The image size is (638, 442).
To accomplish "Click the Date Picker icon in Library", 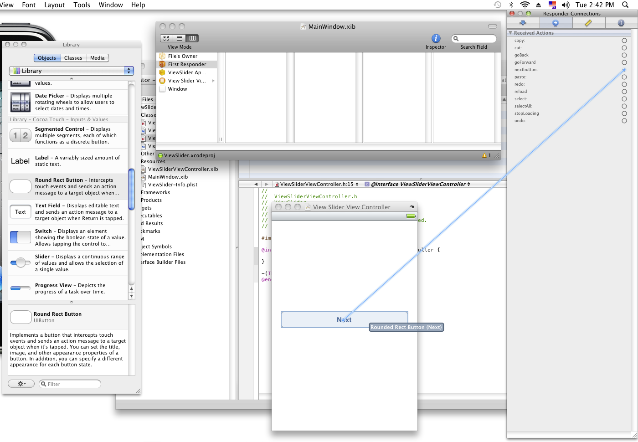I will [x=21, y=102].
